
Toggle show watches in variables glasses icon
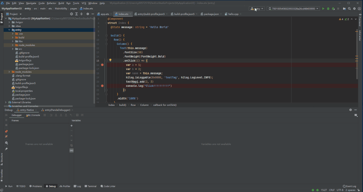(72, 150)
